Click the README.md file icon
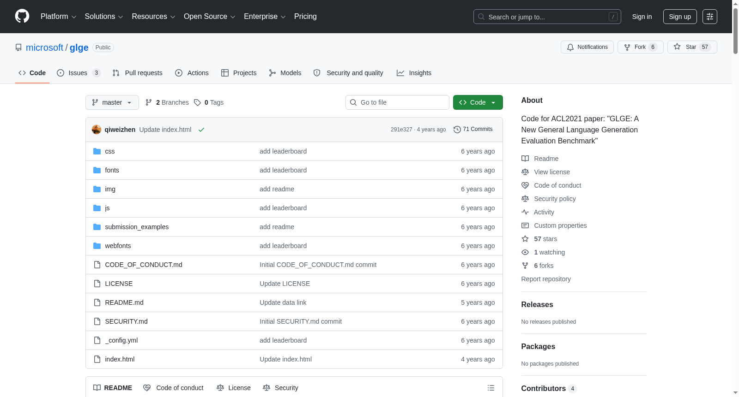 click(97, 302)
